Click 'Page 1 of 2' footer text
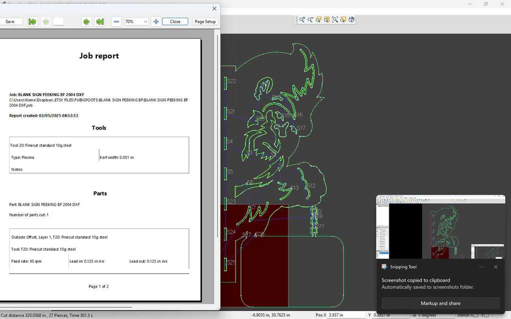Image resolution: width=511 pixels, height=319 pixels. click(98, 287)
